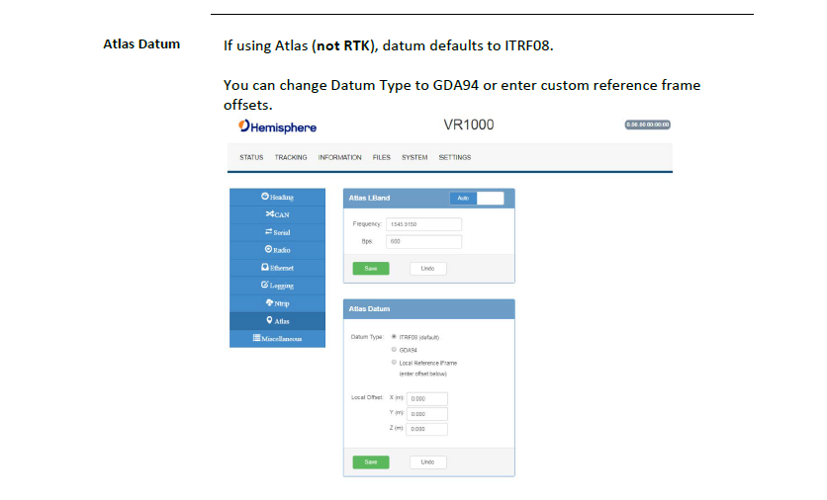Screen dimensions: 827x500
Task: Click the Miscellaneous sidebar item
Action: (x=277, y=339)
